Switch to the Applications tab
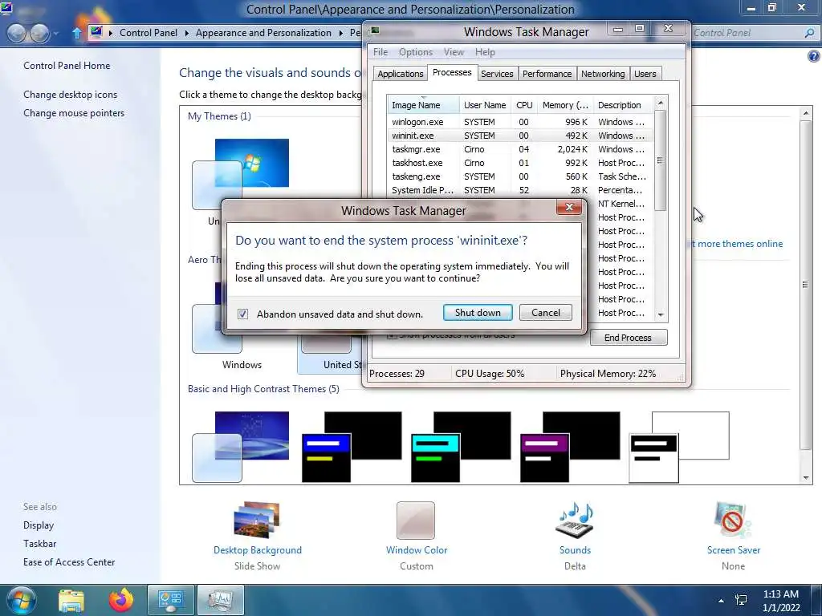 [x=400, y=74]
